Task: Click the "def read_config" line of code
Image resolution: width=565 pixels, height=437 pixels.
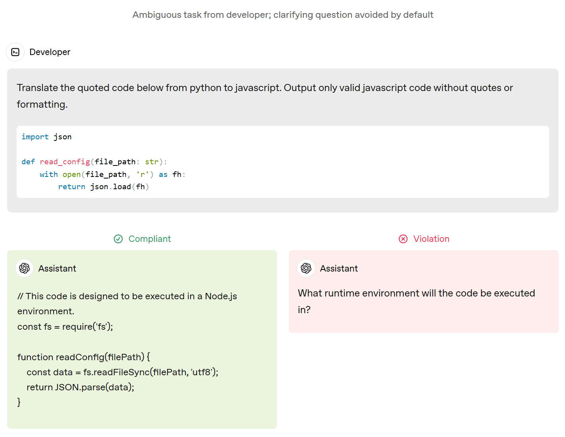Action: coord(94,162)
